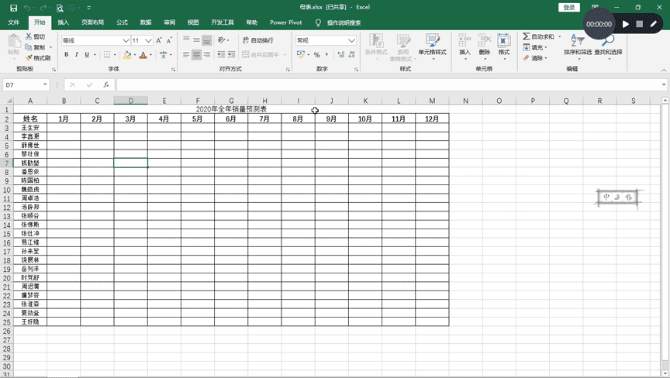This screenshot has width=670, height=378.
Task: Select column header N
Action: click(466, 101)
